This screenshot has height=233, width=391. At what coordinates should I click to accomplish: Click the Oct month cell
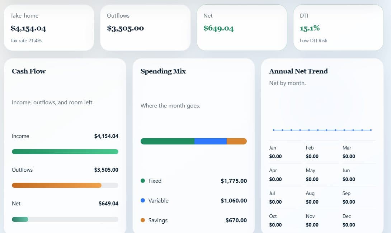[286, 220]
